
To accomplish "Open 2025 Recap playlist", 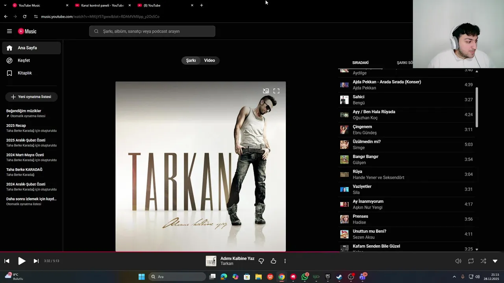I will (x=31, y=128).
